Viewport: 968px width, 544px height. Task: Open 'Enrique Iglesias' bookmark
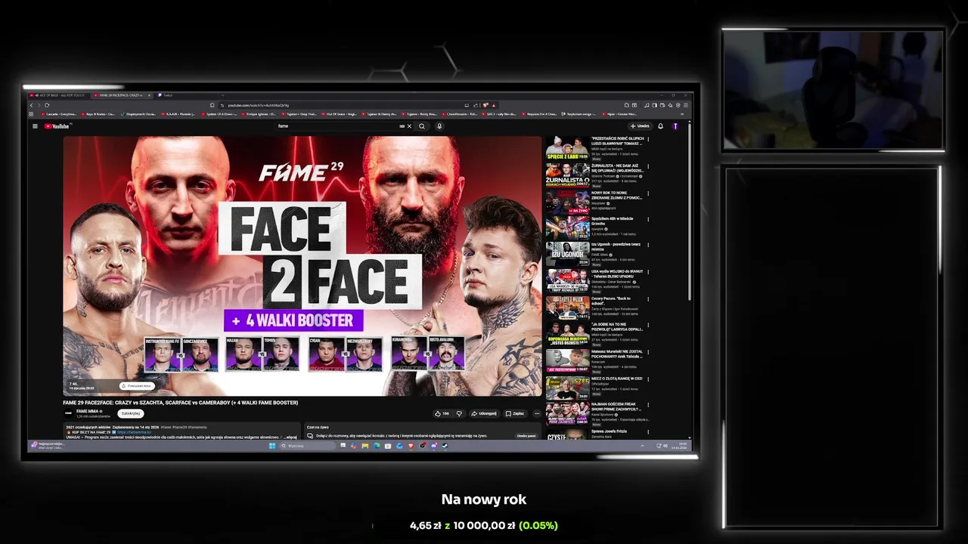click(x=259, y=114)
